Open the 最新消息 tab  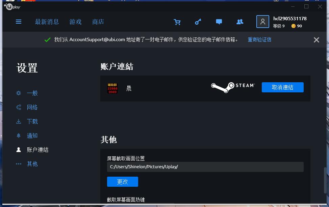pos(47,22)
